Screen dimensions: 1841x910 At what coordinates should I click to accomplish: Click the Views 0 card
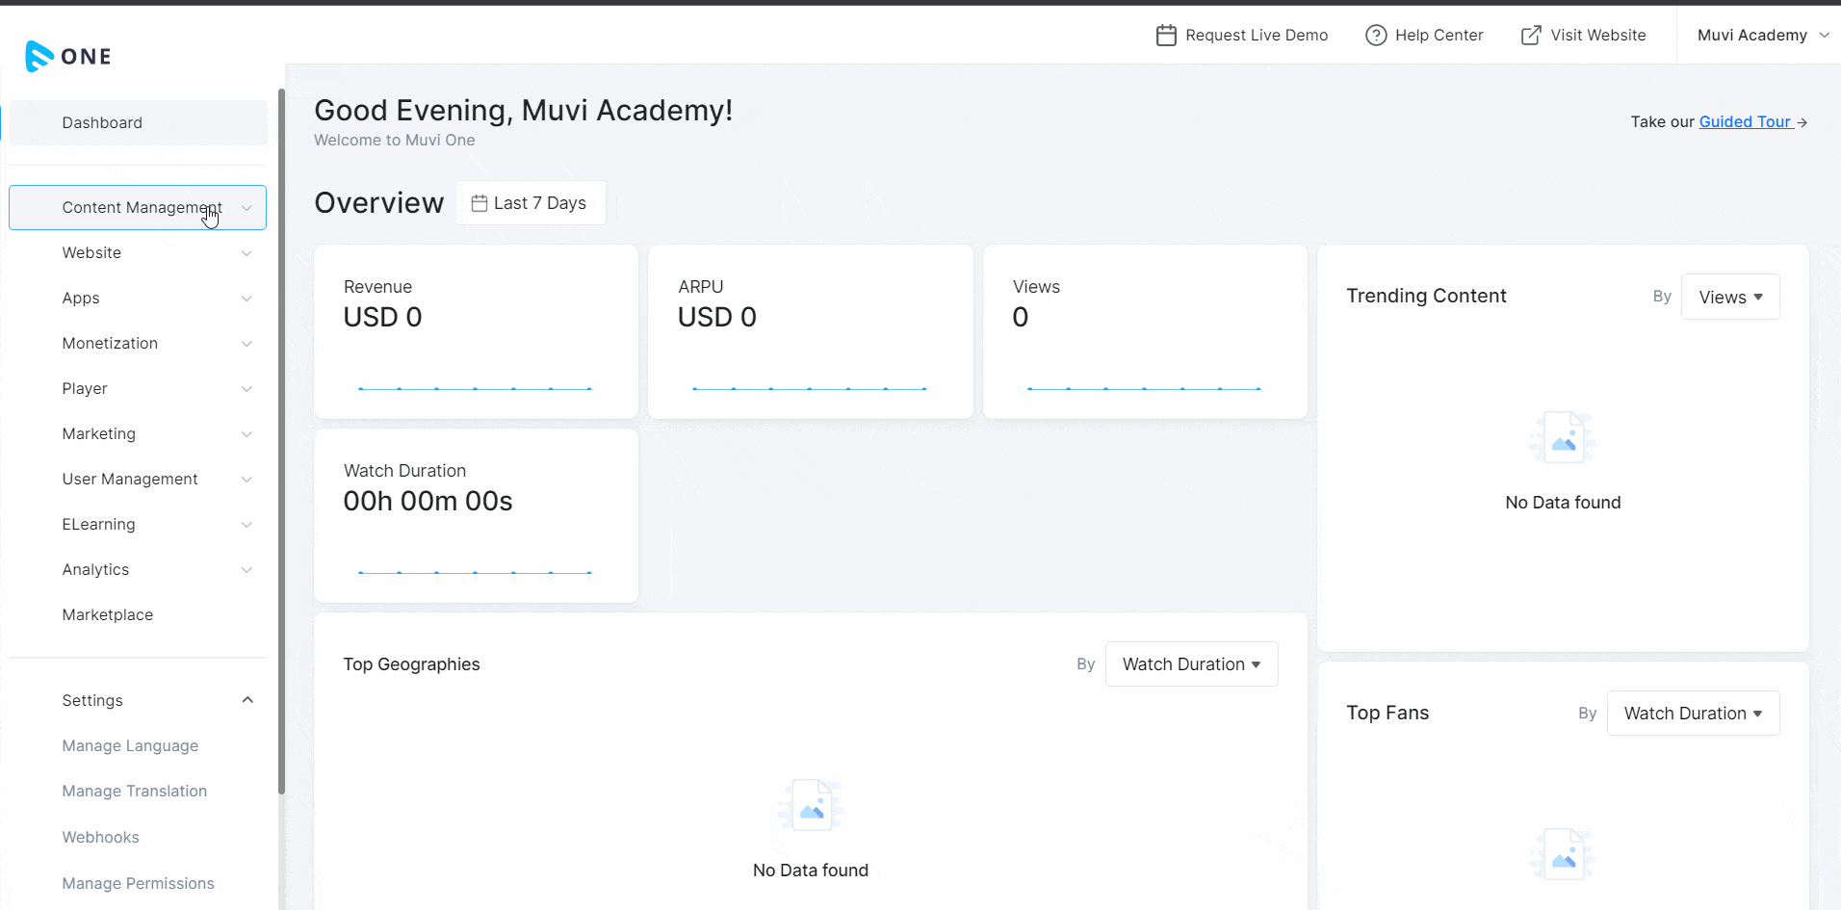(x=1145, y=331)
